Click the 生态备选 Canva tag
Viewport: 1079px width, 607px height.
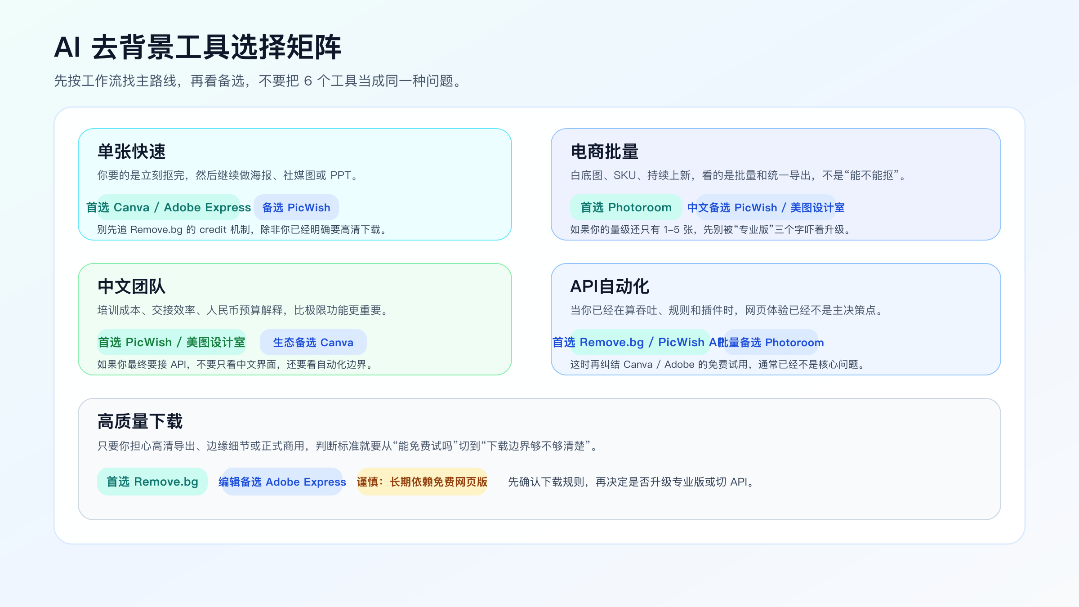point(313,342)
